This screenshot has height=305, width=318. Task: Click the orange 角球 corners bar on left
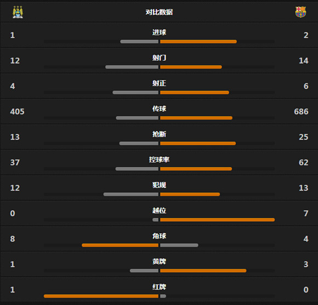[x=120, y=245]
